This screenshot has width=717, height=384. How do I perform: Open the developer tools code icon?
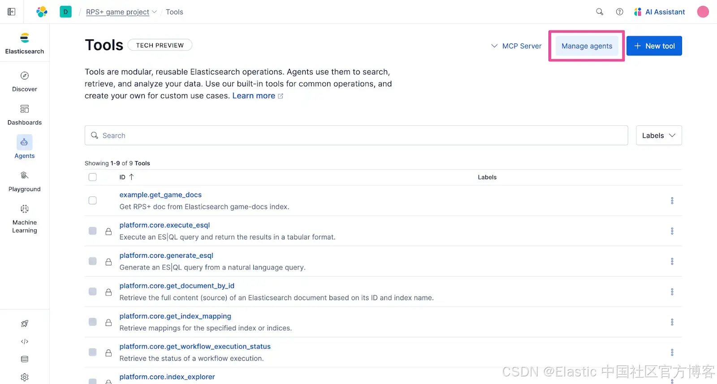25,341
